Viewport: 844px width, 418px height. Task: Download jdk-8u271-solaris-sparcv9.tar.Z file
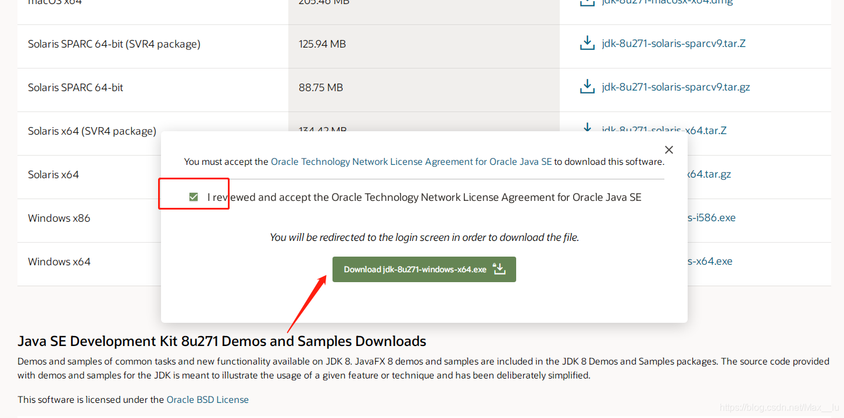tap(674, 44)
